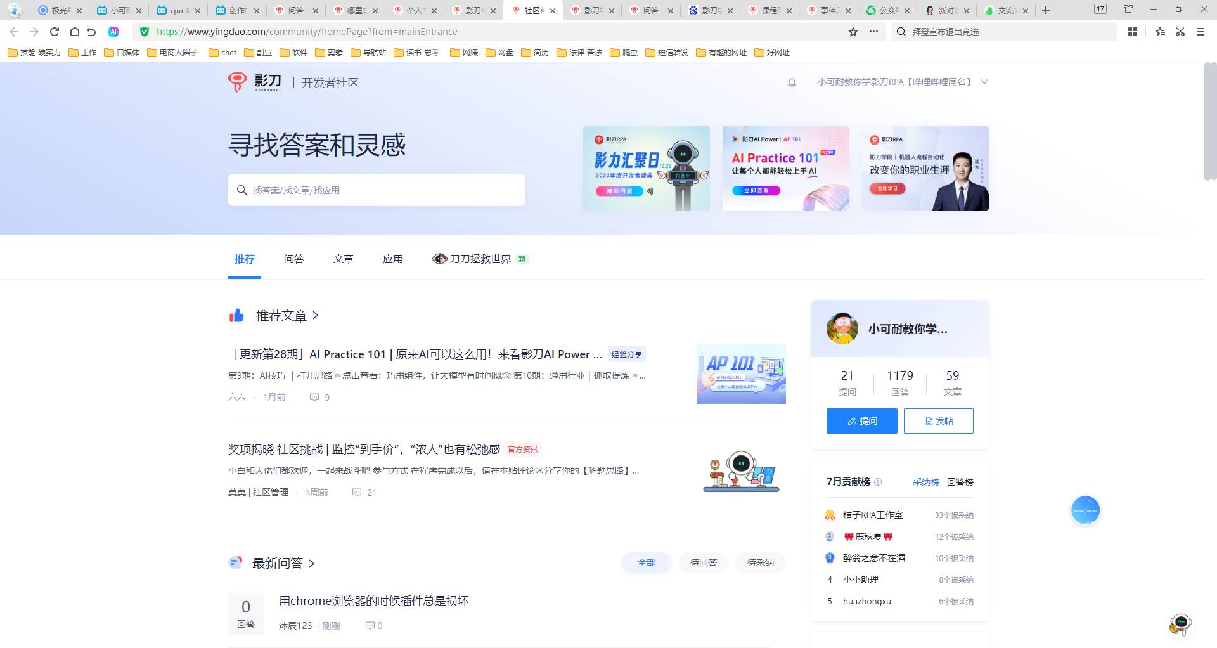Click the community search input field

pyautogui.click(x=377, y=190)
